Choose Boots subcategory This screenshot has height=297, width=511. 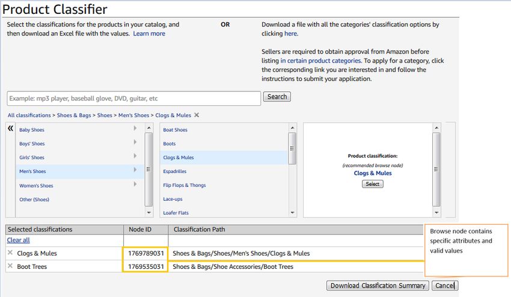pos(170,144)
